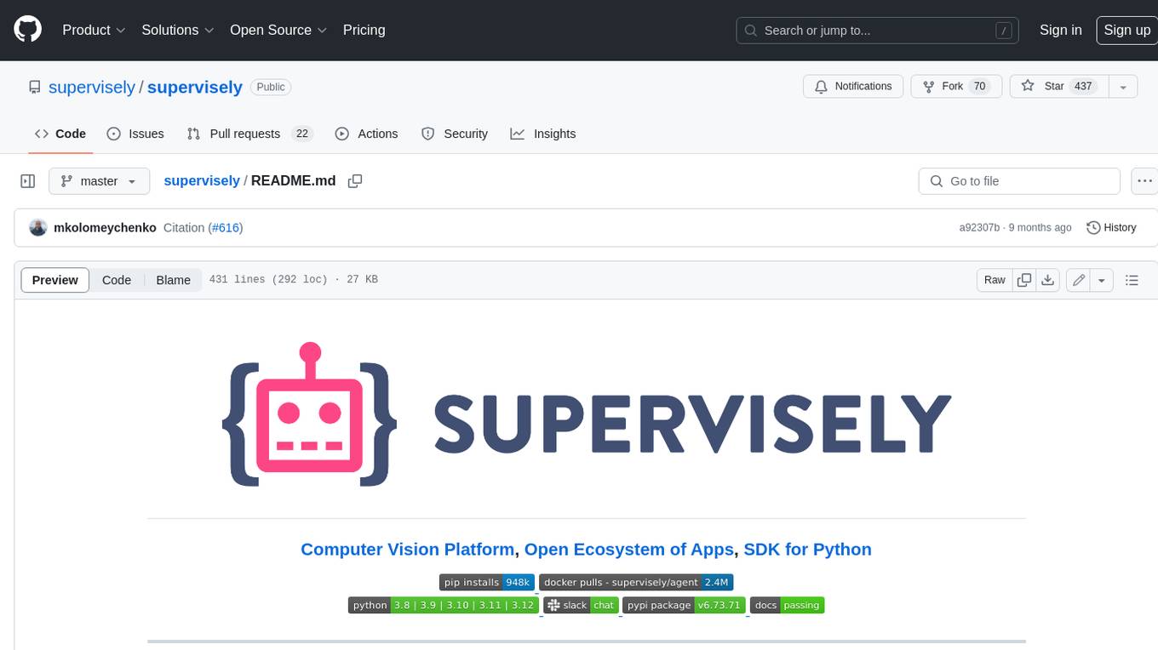Focus the Search or jump to field

click(x=878, y=31)
